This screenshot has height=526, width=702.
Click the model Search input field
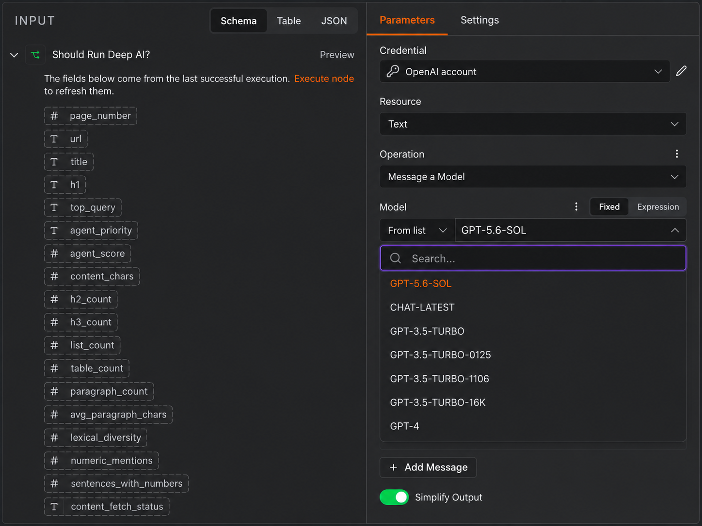point(533,258)
